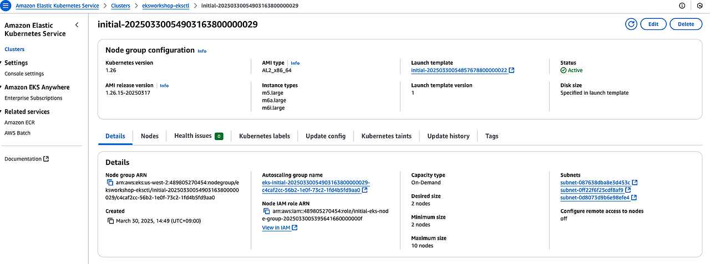Viewport: 710px width, 264px height.
Task: Refresh the node group with circular arrow
Action: coord(631,24)
